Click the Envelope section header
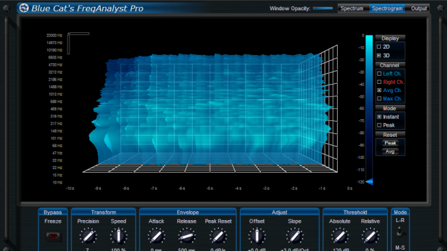Screen dimensions: 447x251 point(188,212)
